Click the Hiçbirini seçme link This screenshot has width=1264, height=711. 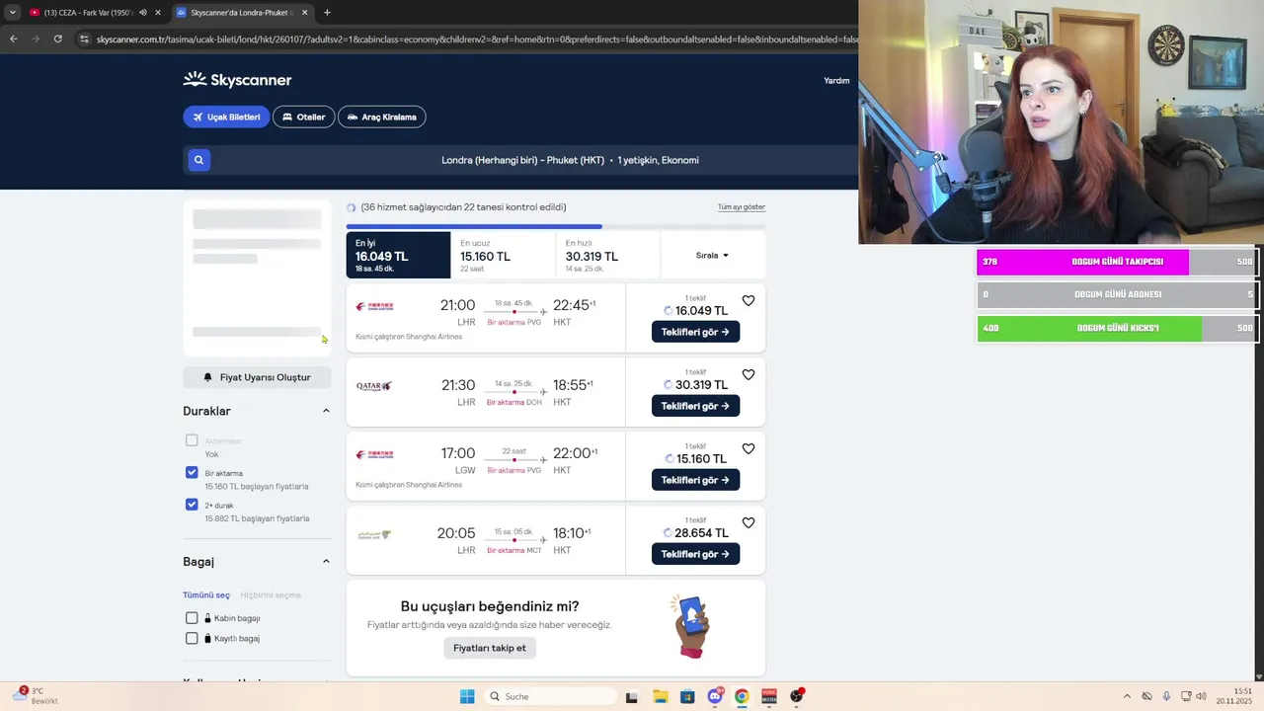271,595
